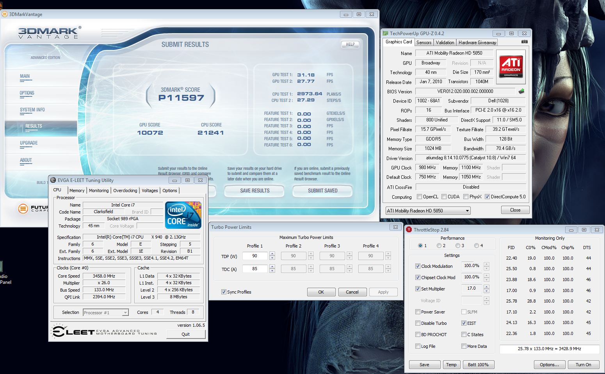The height and width of the screenshot is (374, 605).
Task: Click Close button in GPU-Z
Action: [515, 210]
